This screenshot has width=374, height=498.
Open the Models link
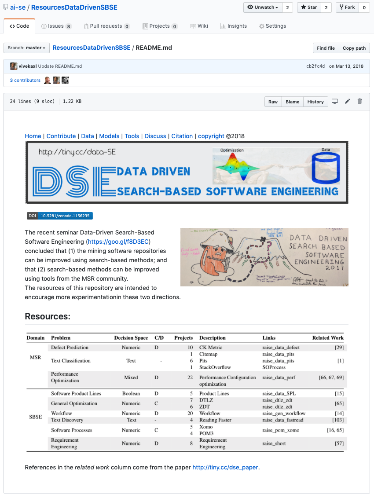(x=109, y=136)
